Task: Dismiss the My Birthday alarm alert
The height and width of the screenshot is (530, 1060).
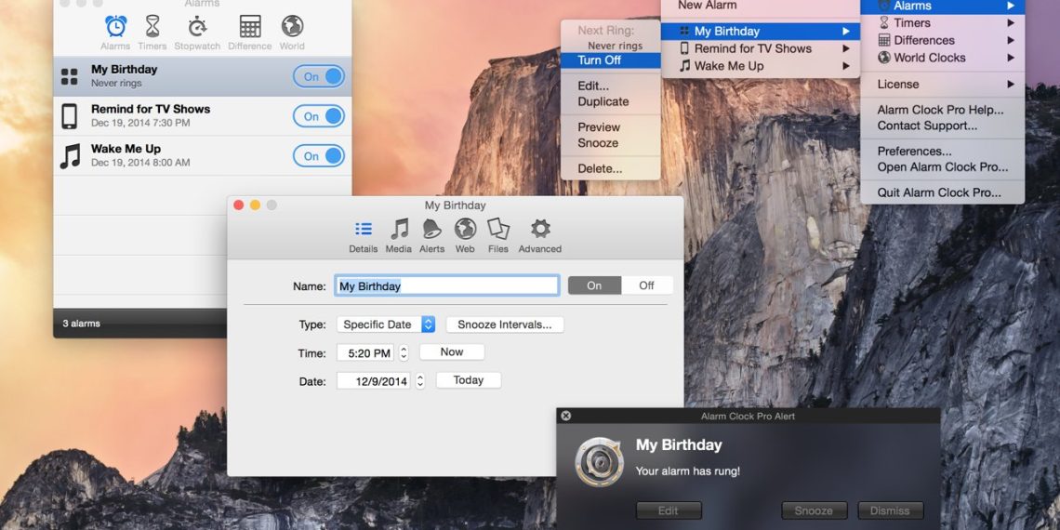Action: click(x=890, y=510)
